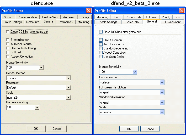Open Custom Sets tab in left window
Image resolution: width=186 pixels, height=135 pixels.
[50, 17]
